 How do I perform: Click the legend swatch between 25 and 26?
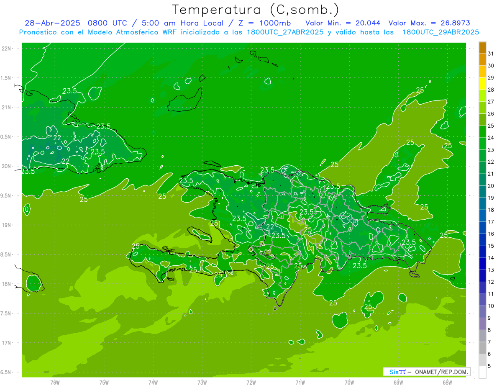tap(482, 120)
